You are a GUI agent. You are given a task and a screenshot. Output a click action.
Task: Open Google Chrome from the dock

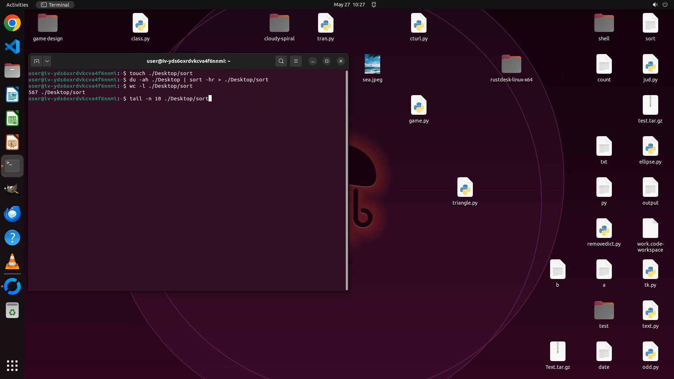pos(12,23)
